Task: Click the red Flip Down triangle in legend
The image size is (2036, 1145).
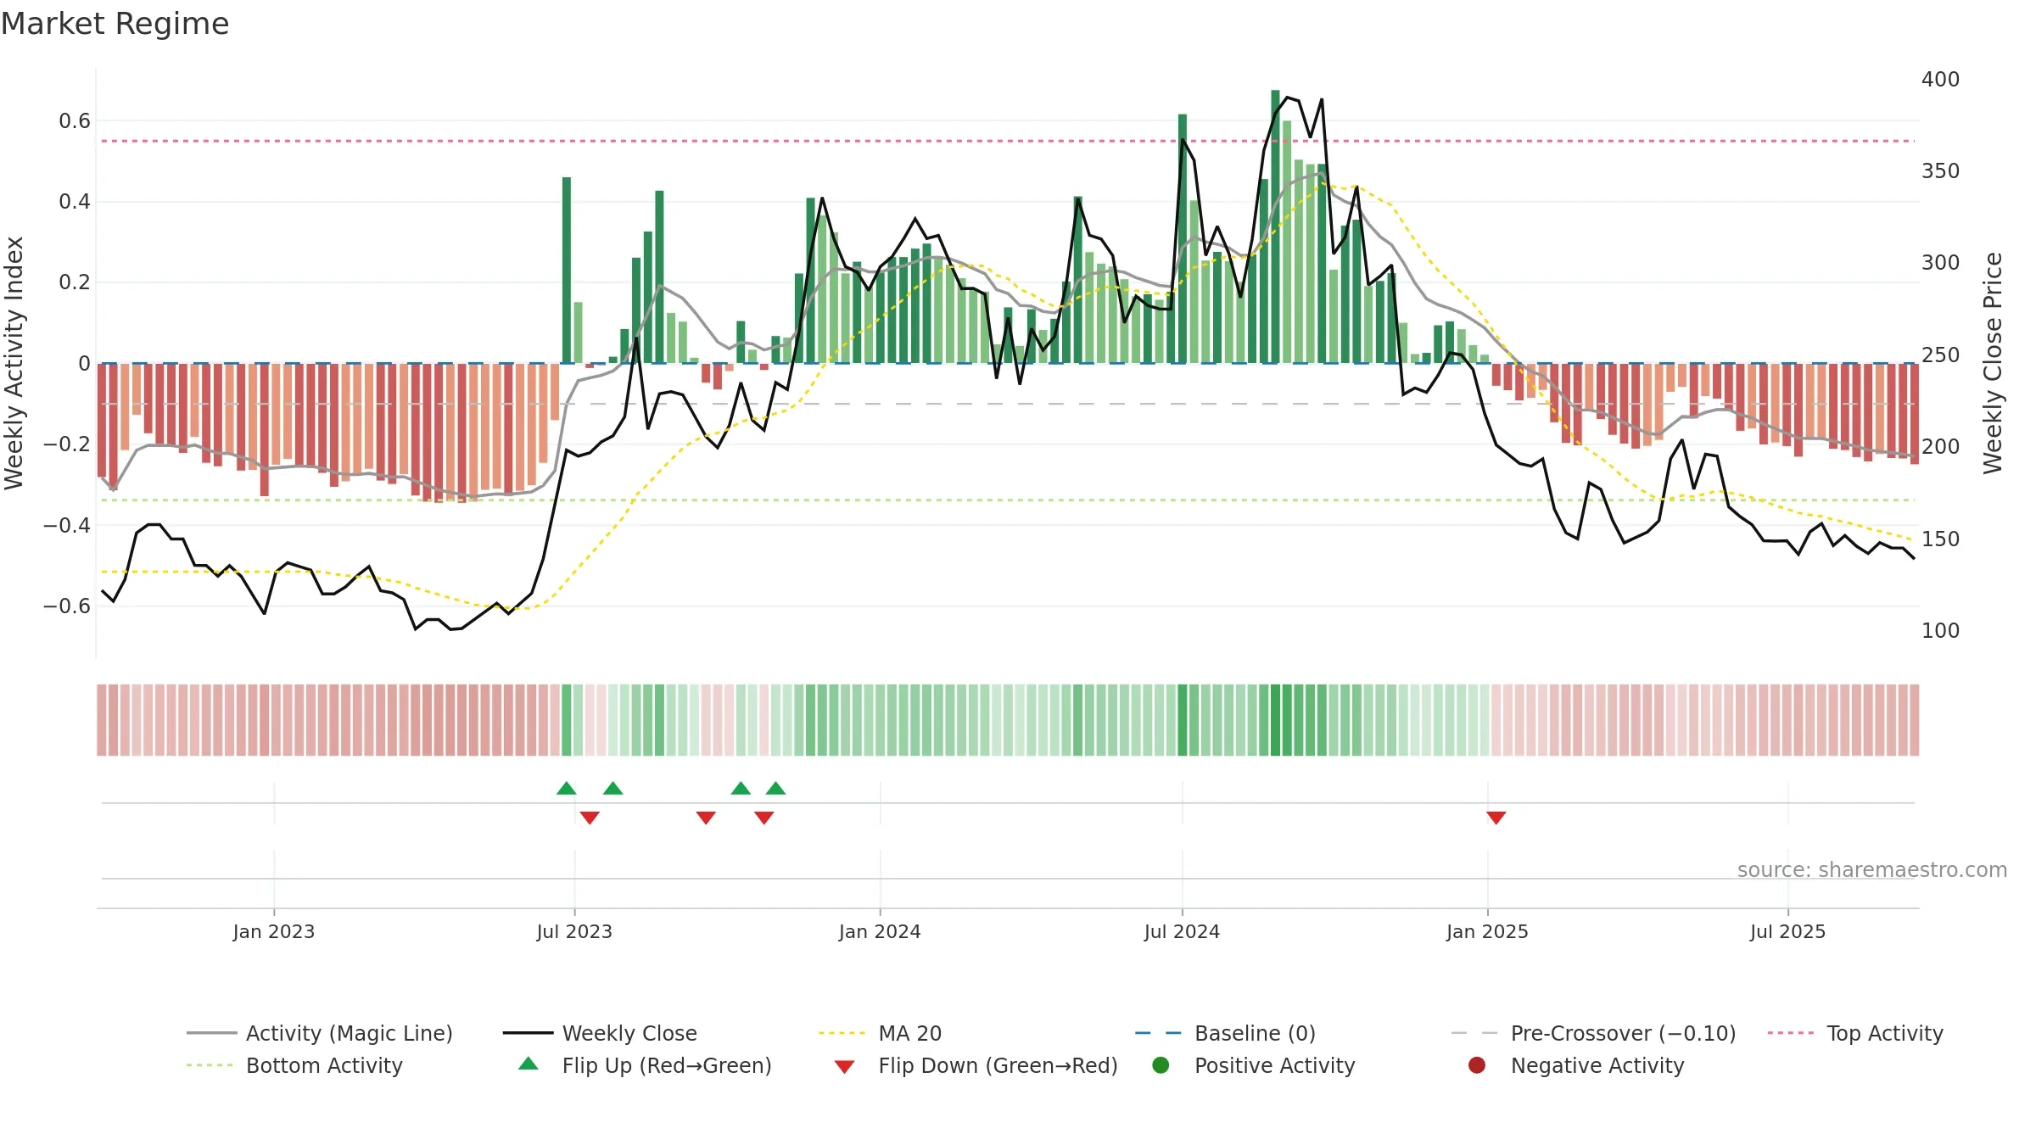Action: click(x=844, y=1067)
